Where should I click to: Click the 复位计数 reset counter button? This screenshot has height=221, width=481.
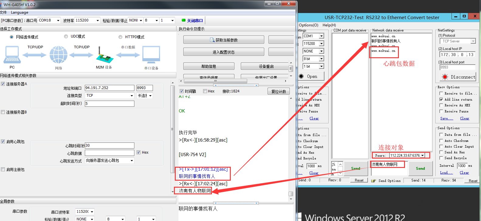click(279, 91)
